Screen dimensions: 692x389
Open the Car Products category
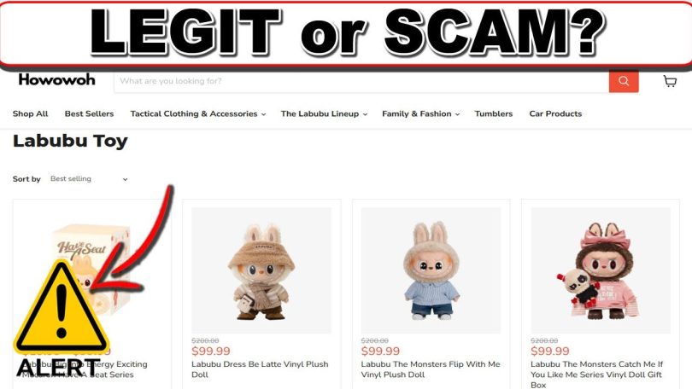[x=555, y=113]
